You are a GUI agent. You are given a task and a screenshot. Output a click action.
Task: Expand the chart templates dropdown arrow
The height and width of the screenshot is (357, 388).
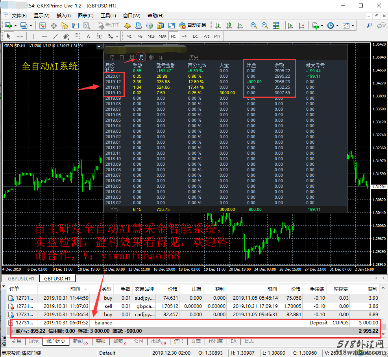click(x=353, y=26)
